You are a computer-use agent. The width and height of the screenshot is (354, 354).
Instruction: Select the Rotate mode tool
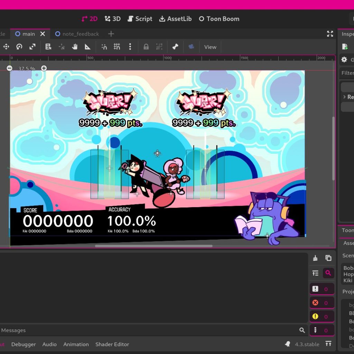[19, 47]
